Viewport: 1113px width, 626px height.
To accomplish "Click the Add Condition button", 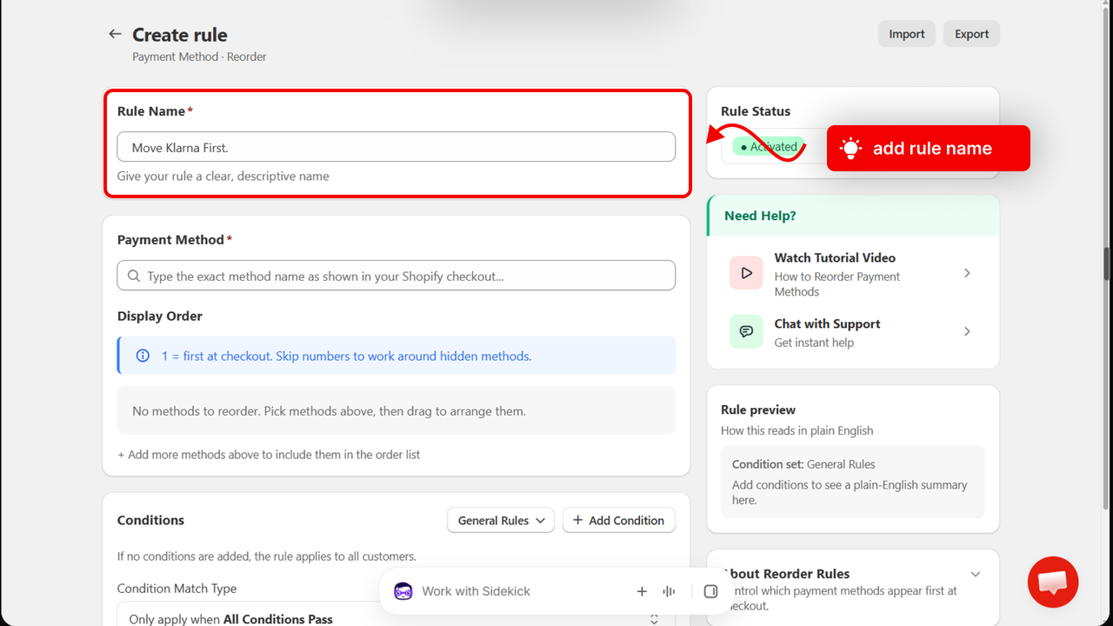I will click(x=619, y=521).
